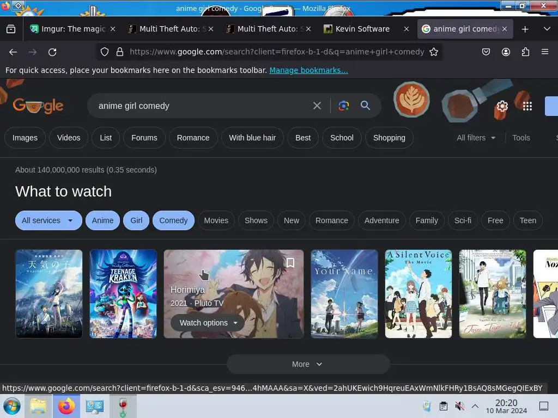The image size is (558, 418).
Task: Open Teenage Kraken poster
Action: pos(123,293)
